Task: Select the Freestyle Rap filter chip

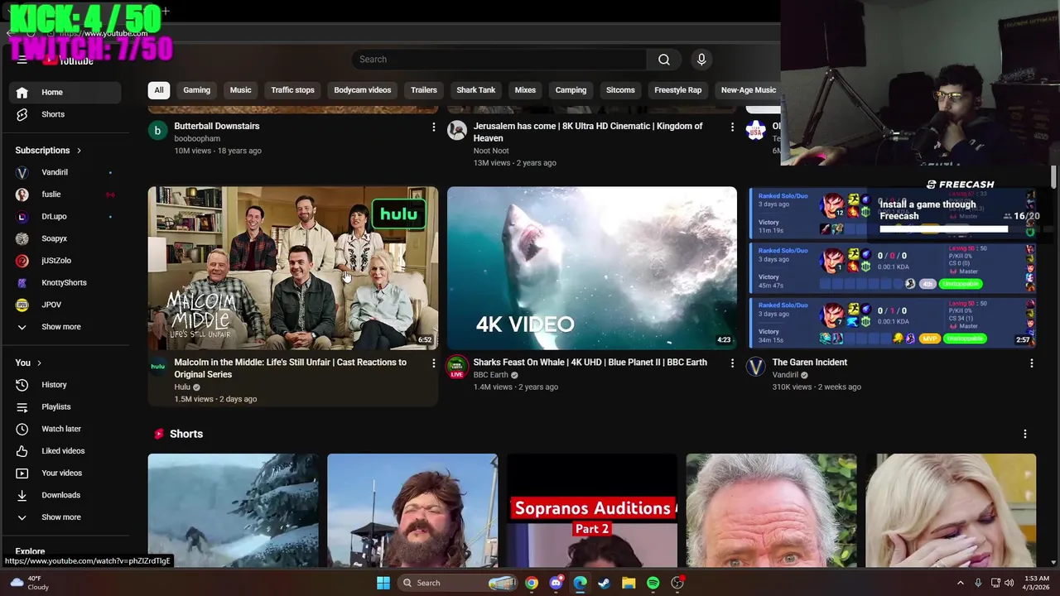Action: click(x=677, y=90)
